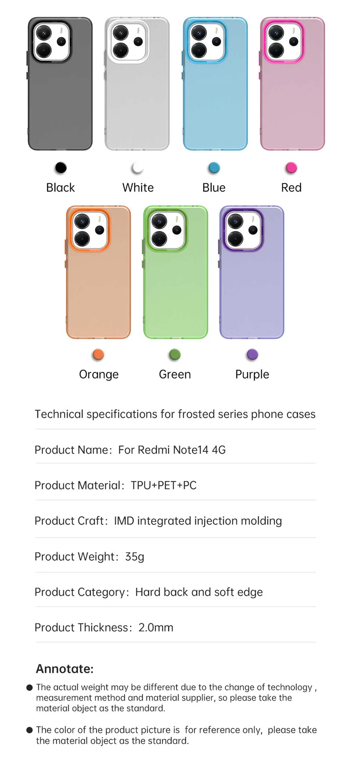Pick the black color dot
The height and width of the screenshot is (768, 351).
(x=61, y=168)
